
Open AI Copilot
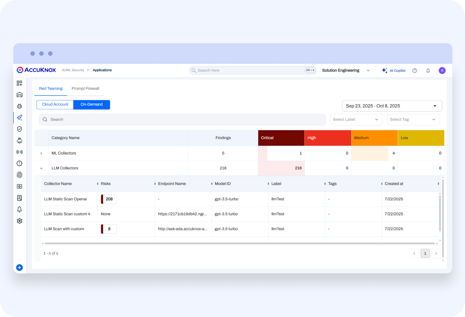point(393,70)
